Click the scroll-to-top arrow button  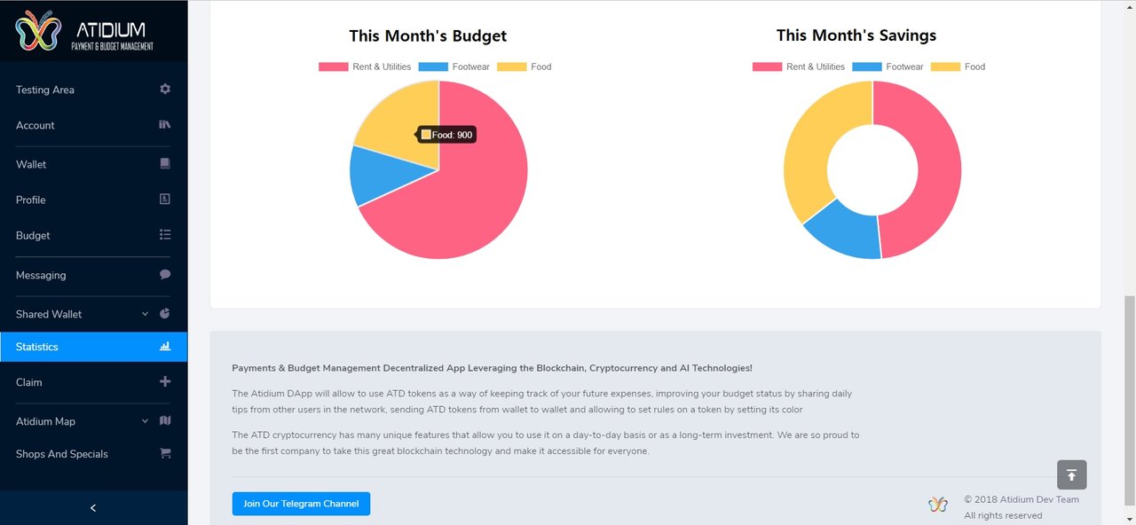click(x=1072, y=474)
